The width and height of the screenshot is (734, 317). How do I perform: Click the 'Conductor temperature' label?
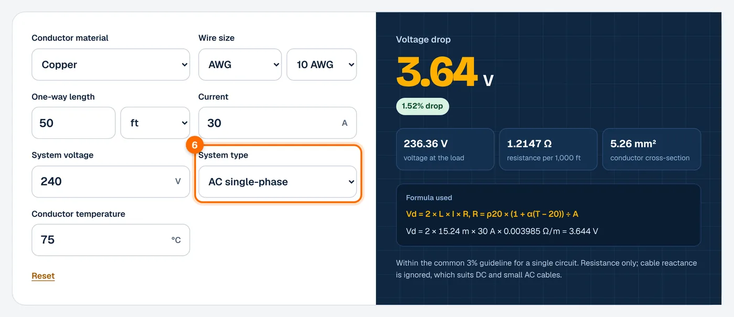[x=79, y=214]
